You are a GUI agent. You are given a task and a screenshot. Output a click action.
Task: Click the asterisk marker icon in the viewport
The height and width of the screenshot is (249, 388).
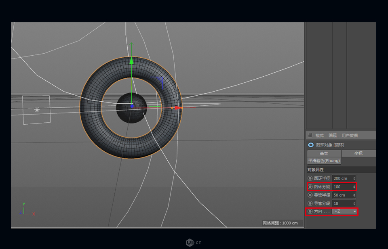click(x=36, y=109)
